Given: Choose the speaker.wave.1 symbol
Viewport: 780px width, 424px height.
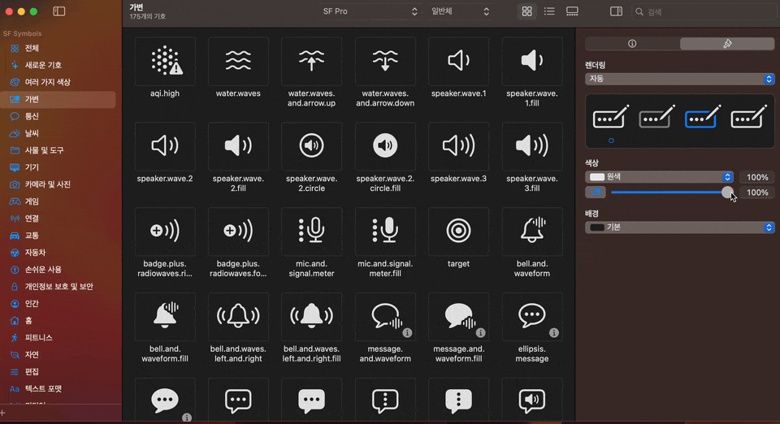Looking at the screenshot, I should point(458,61).
